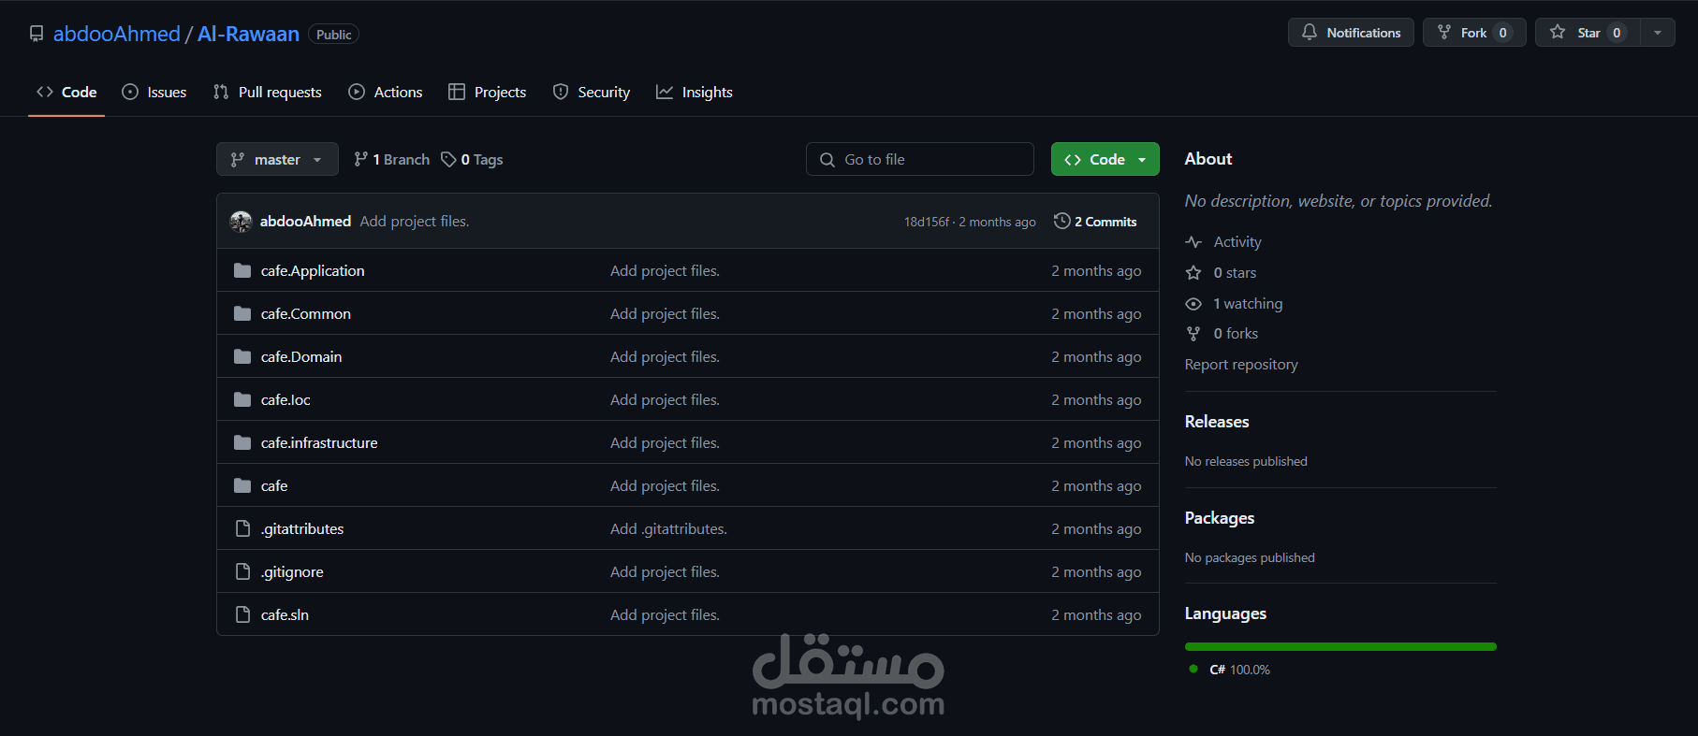Open the Activity link in About
Viewport: 1698px width, 736px height.
(1237, 241)
